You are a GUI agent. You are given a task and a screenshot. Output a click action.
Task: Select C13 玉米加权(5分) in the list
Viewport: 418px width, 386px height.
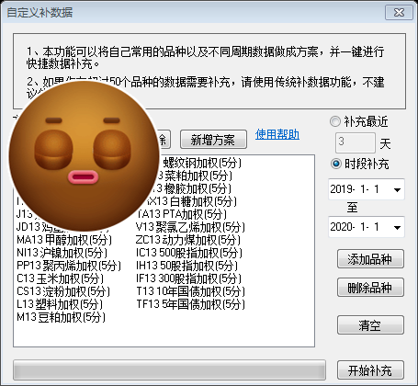61,278
